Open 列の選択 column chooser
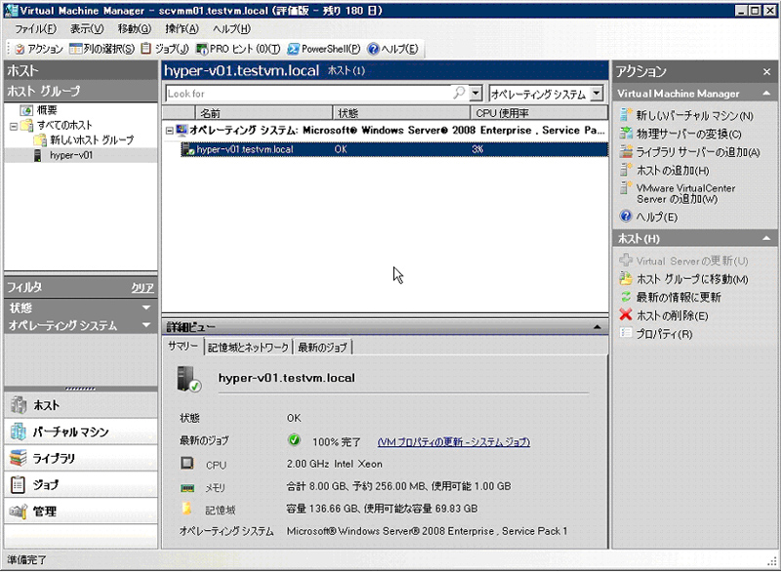This screenshot has height=572, width=781. (x=103, y=49)
